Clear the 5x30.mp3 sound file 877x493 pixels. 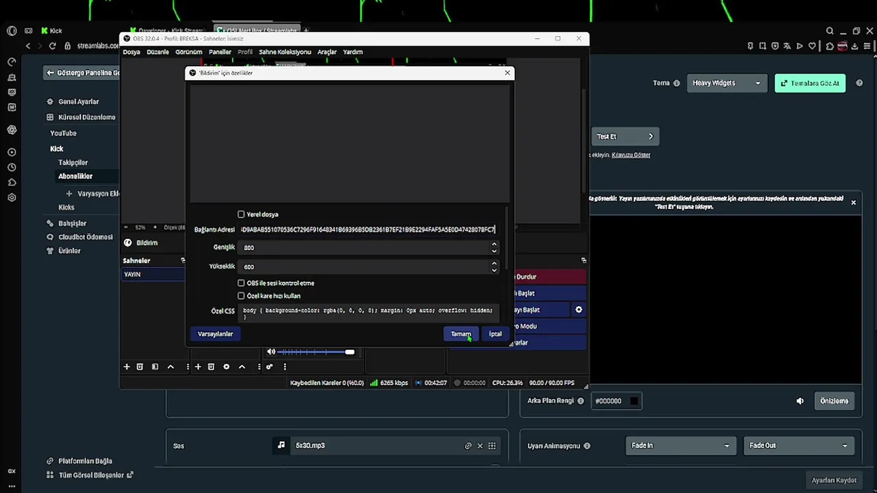click(480, 446)
